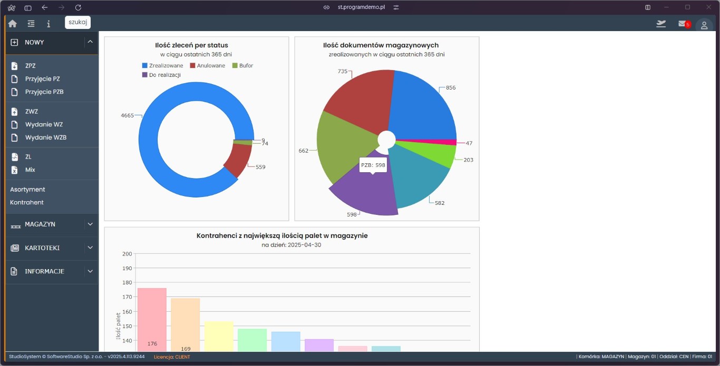This screenshot has width=720, height=366.
Task: Click the Do realizacji purple legend swatch
Action: pyautogui.click(x=145, y=75)
